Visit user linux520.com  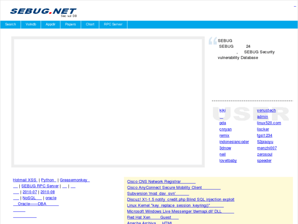coord(269,123)
